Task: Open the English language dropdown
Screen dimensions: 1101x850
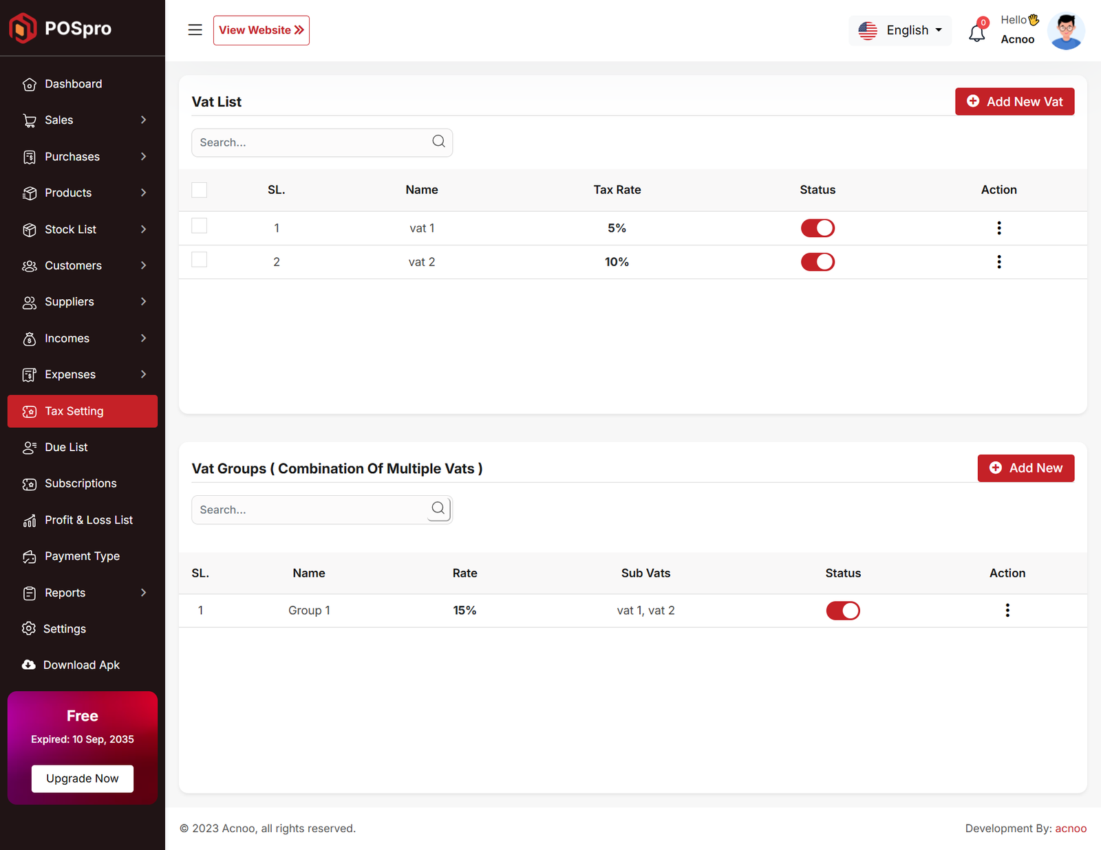Action: tap(900, 30)
